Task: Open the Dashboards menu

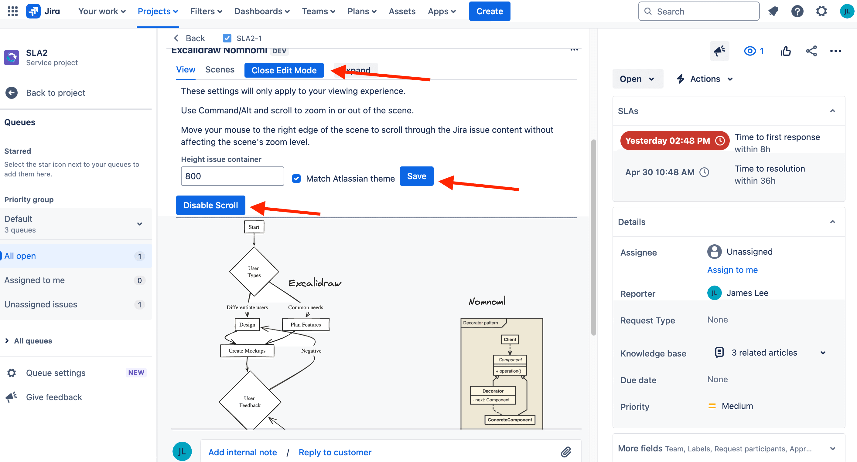Action: (262, 11)
